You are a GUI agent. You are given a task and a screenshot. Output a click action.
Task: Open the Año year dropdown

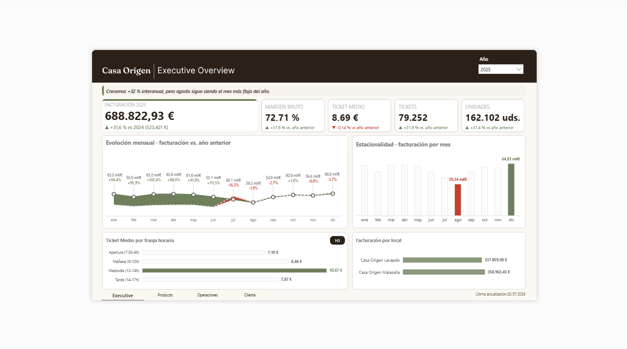pyautogui.click(x=501, y=69)
